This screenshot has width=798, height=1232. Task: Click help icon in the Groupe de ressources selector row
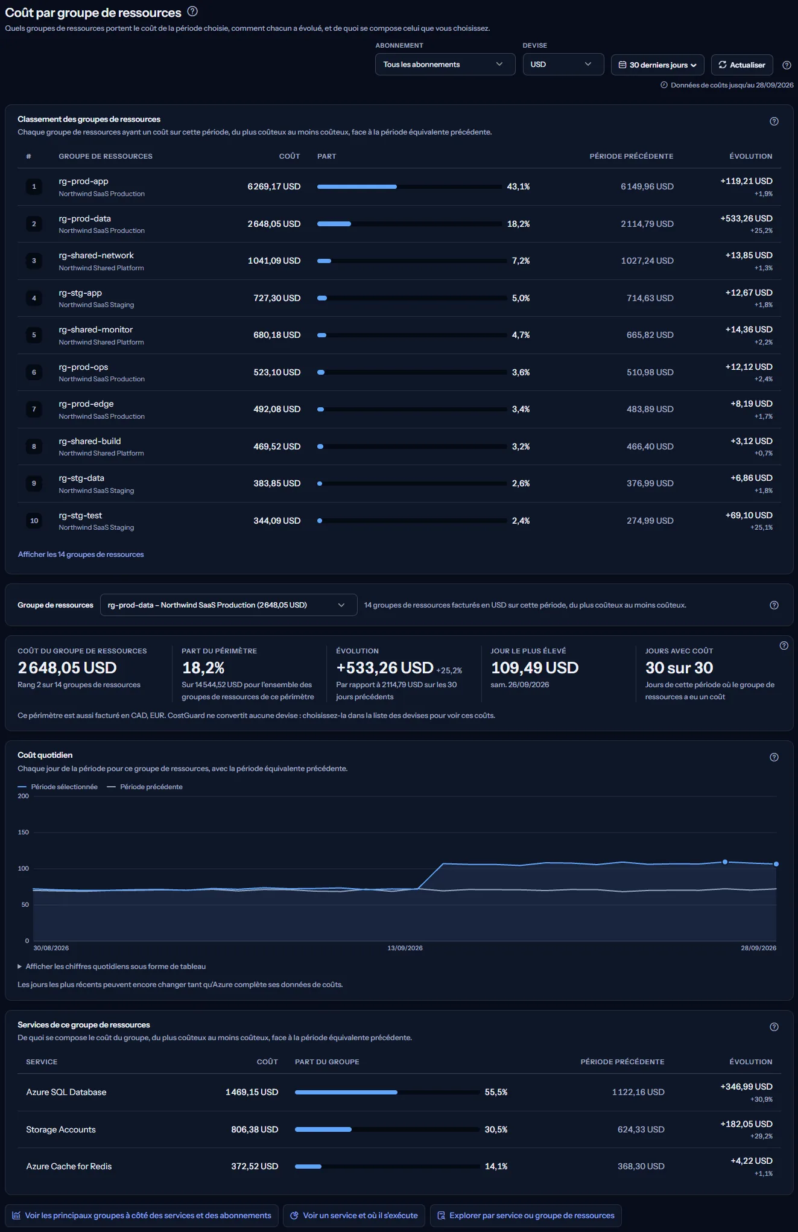774,605
